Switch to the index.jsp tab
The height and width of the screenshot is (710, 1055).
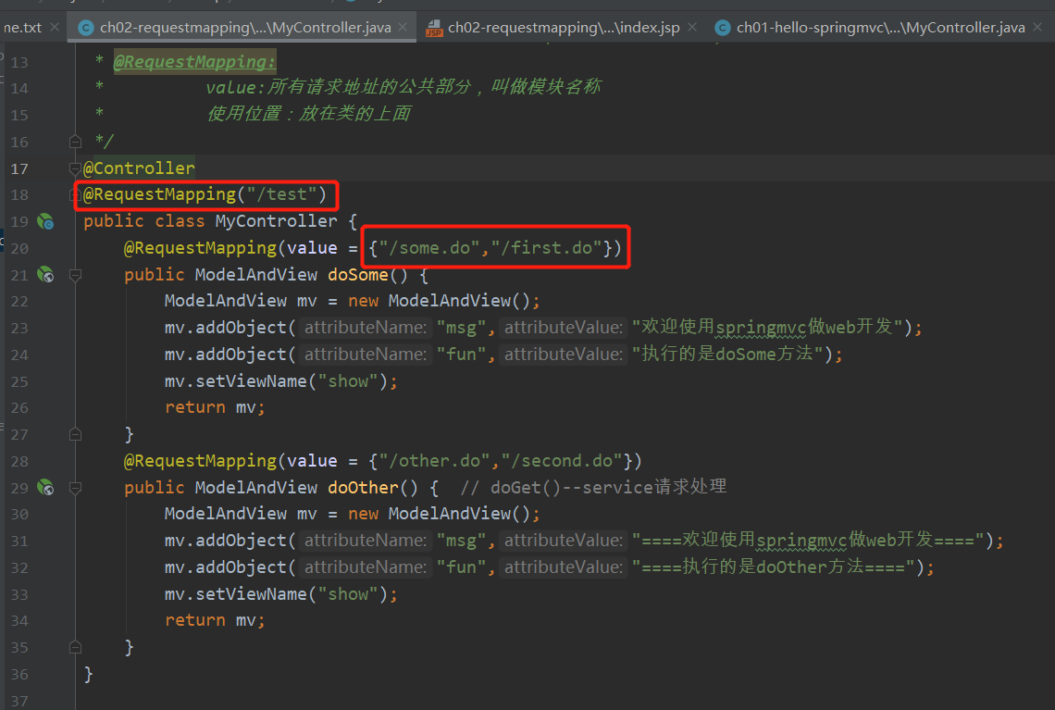coord(564,28)
